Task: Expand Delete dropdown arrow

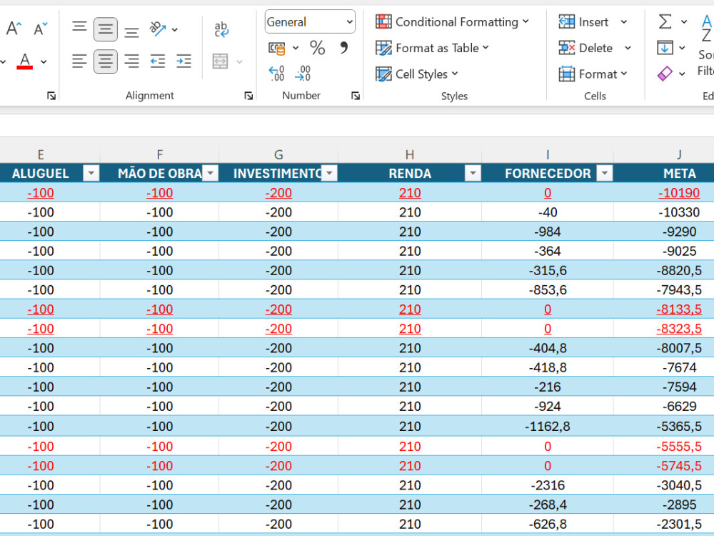Action: click(628, 48)
